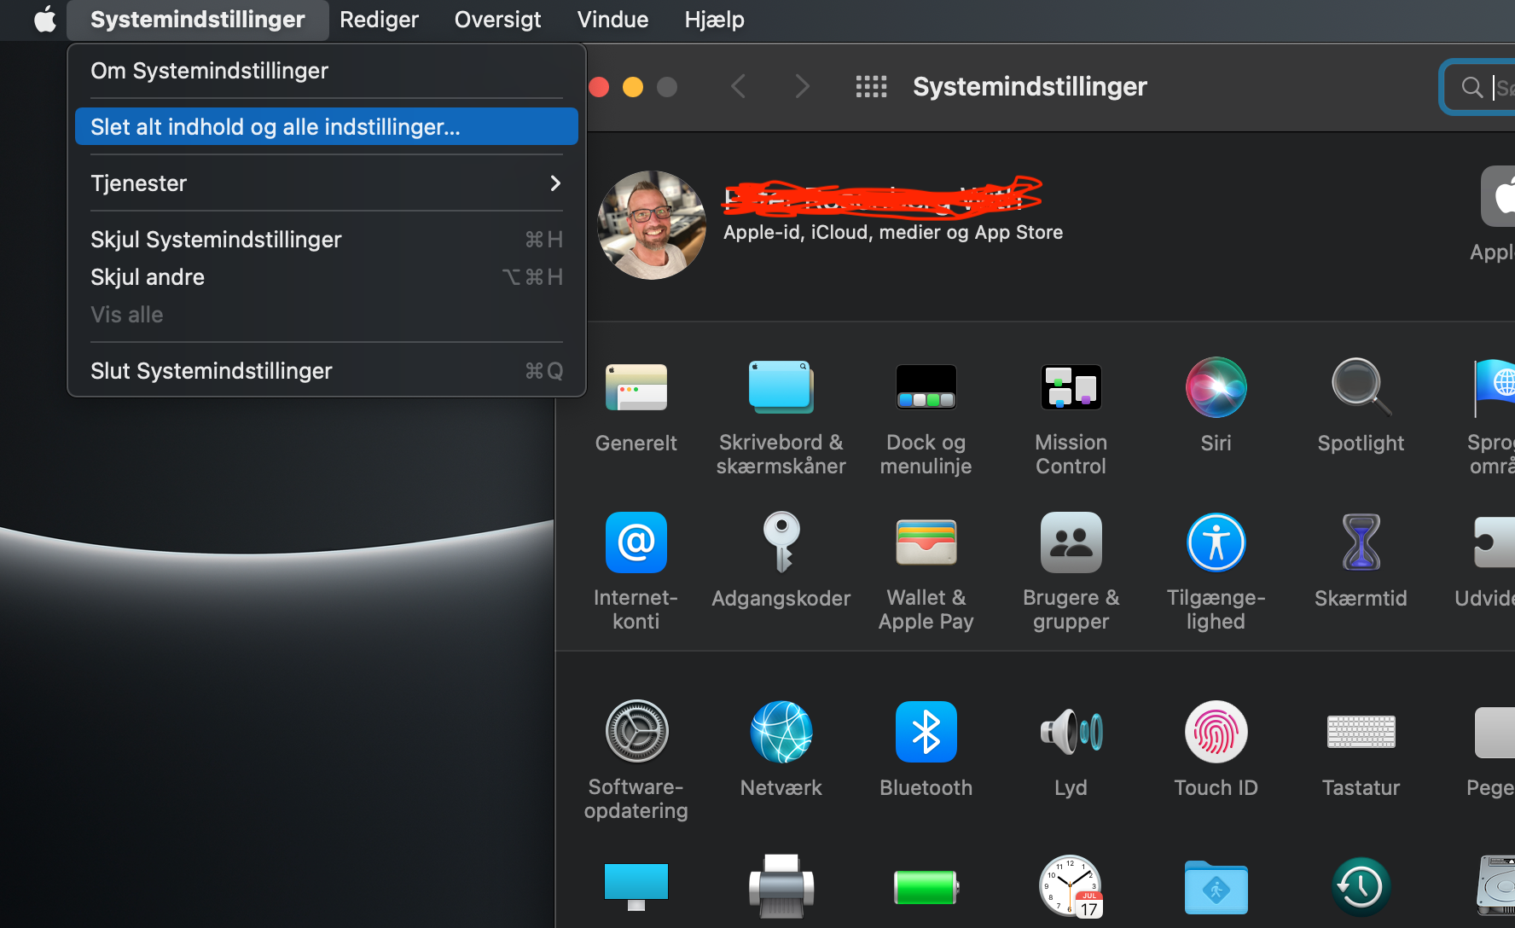This screenshot has height=928, width=1515.
Task: Open the green battery icon
Action: pos(926,887)
